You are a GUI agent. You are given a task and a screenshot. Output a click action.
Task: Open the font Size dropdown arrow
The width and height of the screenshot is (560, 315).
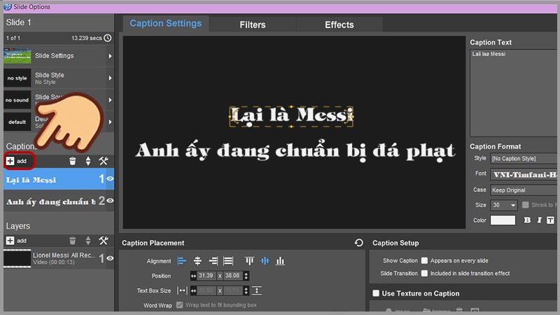tap(513, 205)
